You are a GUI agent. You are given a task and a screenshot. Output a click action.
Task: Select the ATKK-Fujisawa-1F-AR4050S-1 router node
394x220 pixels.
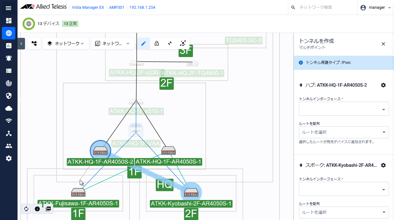pyautogui.click(x=78, y=192)
